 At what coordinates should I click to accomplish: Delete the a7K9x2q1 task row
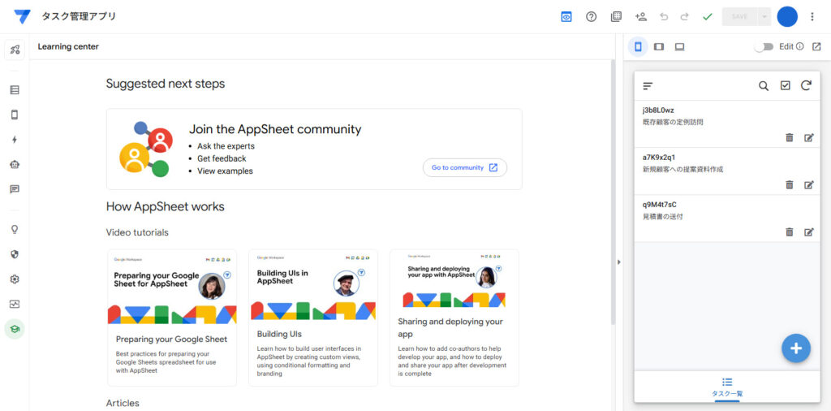[789, 185]
